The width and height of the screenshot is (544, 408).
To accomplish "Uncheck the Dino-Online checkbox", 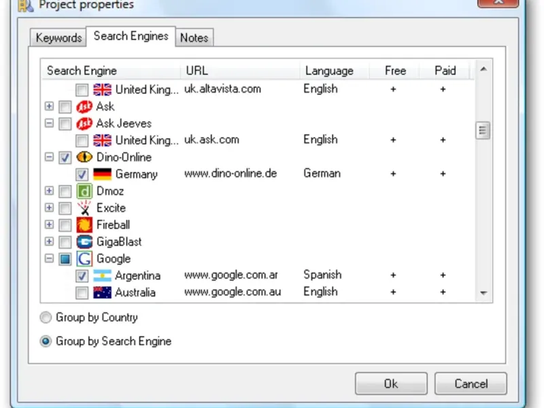I will 65,158.
